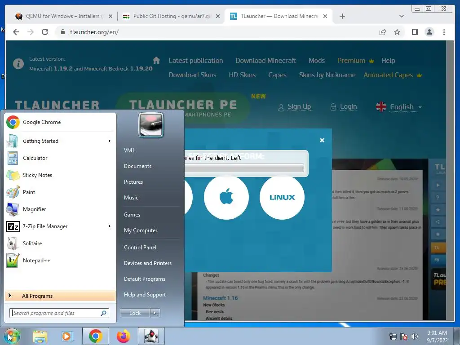Click TLauncher home icon
460x345 pixels.
coord(156,61)
